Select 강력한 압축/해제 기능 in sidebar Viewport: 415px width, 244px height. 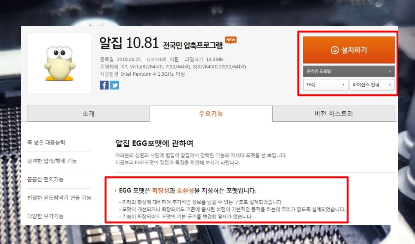click(x=52, y=161)
